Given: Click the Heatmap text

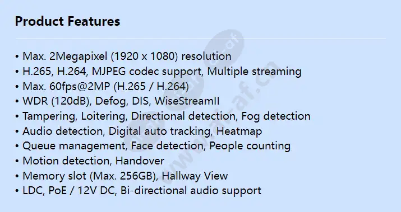Looking at the screenshot, I should click(x=239, y=131).
